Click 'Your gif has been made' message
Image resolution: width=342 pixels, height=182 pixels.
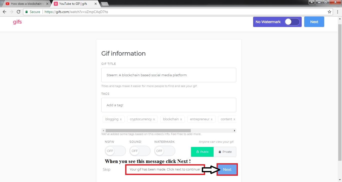(165, 169)
